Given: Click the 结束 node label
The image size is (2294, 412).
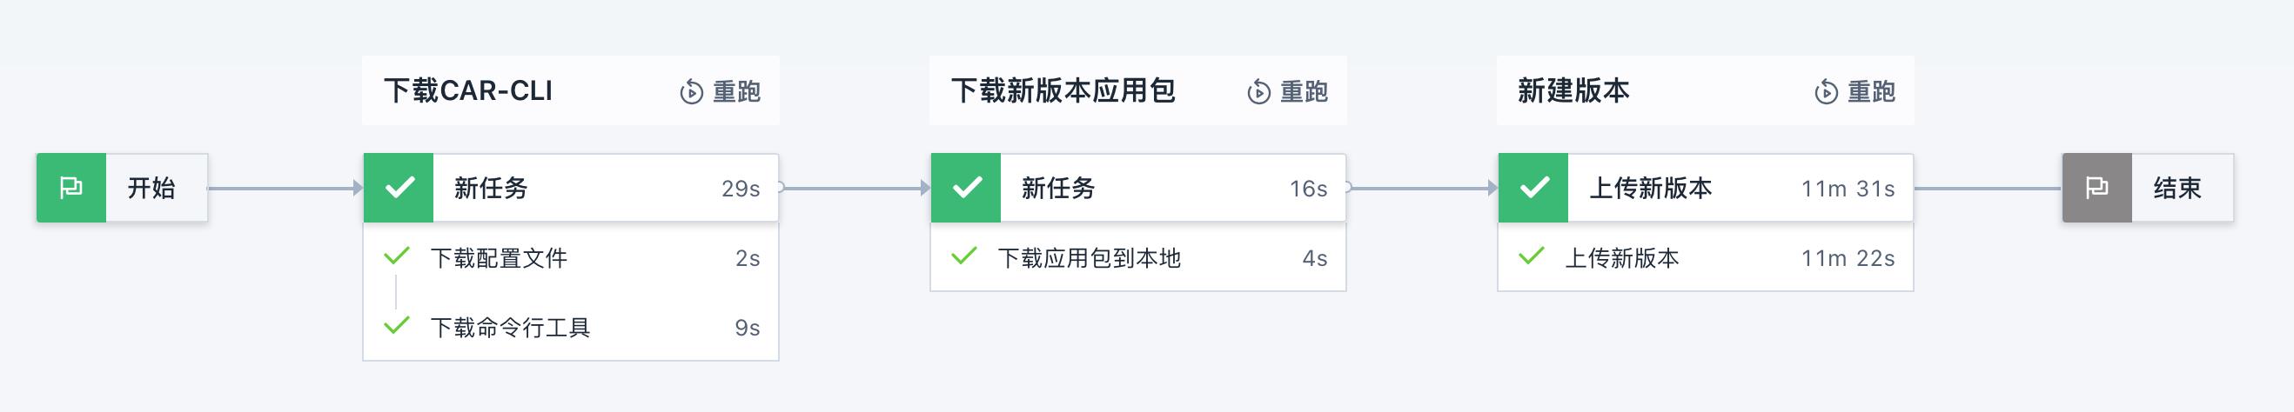Looking at the screenshot, I should [x=2177, y=188].
